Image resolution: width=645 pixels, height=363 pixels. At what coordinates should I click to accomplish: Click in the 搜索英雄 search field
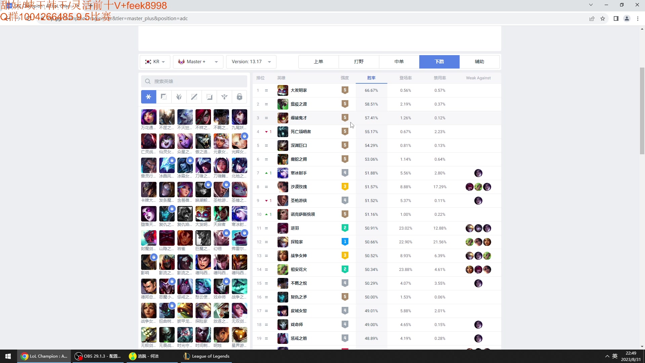click(194, 81)
